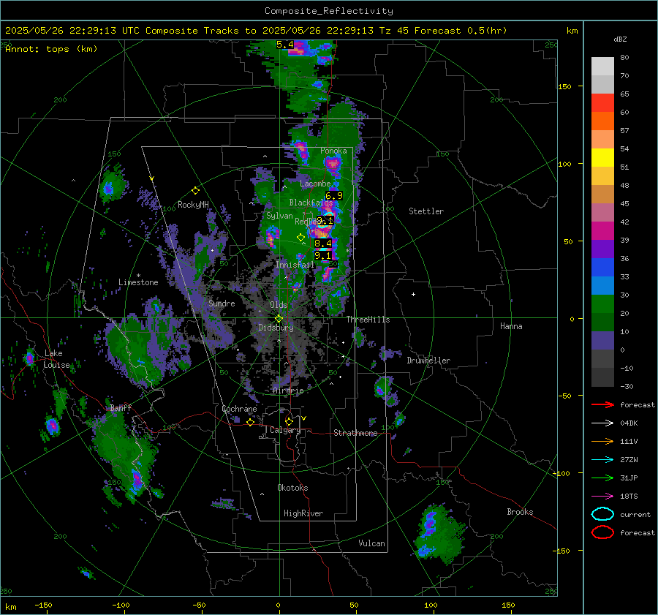
Task: Select the radar center diamond at Didsbury
Action: (279, 319)
